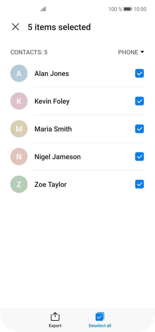
Task: Uncheck the Maria Smith checkbox
Action: coord(139,129)
